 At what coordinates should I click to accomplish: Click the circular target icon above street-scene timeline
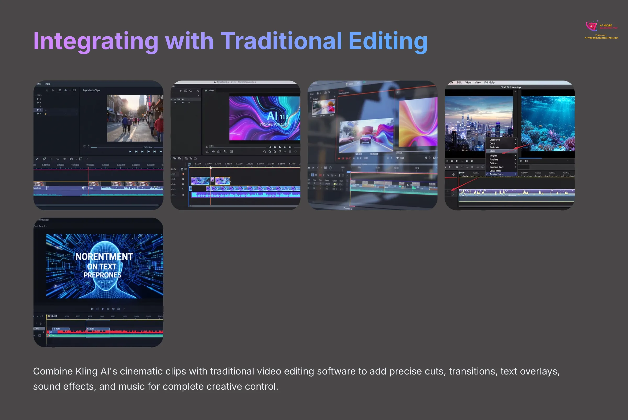tap(71, 159)
